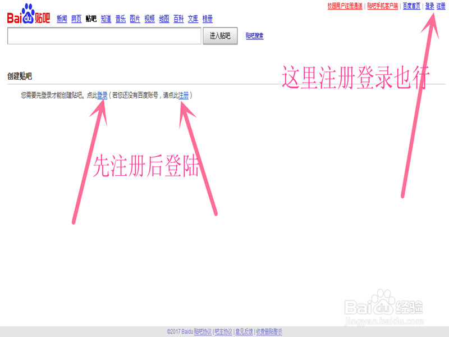Viewport: 449px width, 337px height.
Task: Open the 收费删贴警示 footer link
Action: tap(269, 331)
